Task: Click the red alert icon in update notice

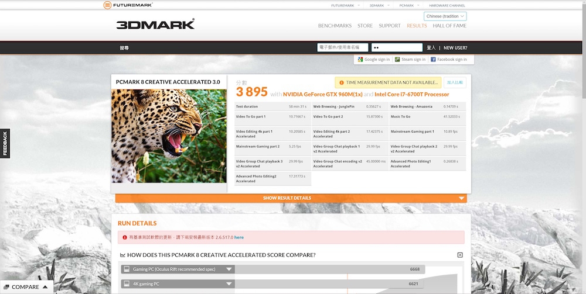Action: coord(125,237)
